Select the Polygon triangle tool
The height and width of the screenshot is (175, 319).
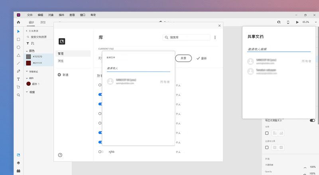[18, 55]
